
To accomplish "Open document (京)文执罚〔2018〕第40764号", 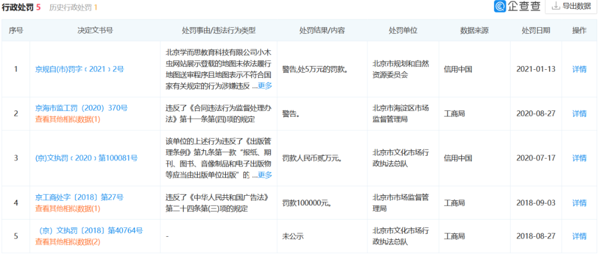I will click(x=91, y=231).
